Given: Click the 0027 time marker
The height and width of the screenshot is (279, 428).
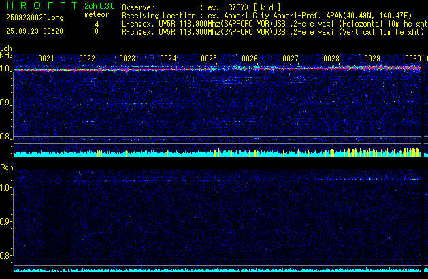Looking at the screenshot, I should point(291,59).
